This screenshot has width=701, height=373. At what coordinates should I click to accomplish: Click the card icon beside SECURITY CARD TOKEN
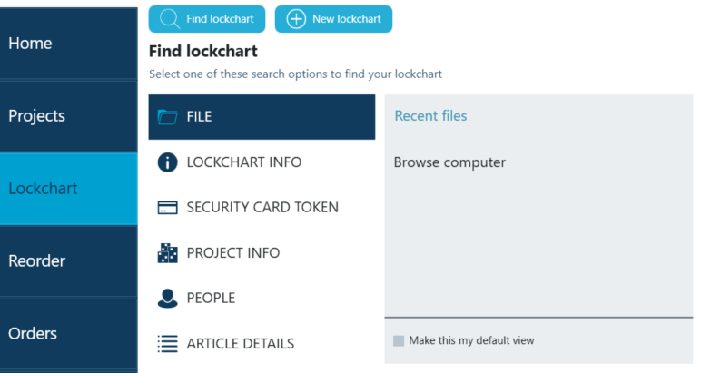[167, 208]
